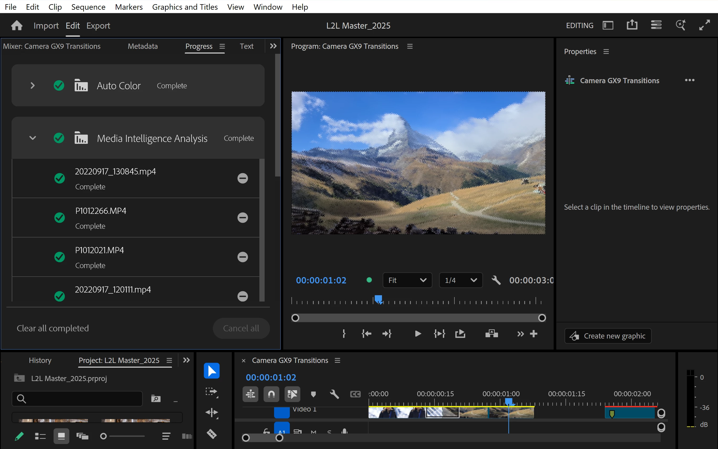Screen dimensions: 718x449
Task: Toggle Snap in Timeline magnet
Action: pyautogui.click(x=271, y=394)
